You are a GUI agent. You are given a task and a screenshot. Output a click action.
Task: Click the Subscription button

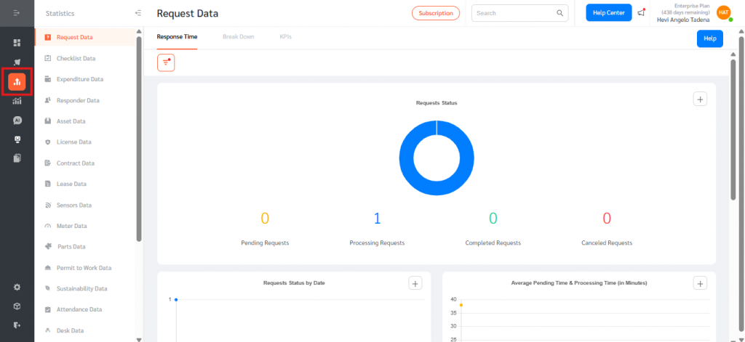click(436, 13)
